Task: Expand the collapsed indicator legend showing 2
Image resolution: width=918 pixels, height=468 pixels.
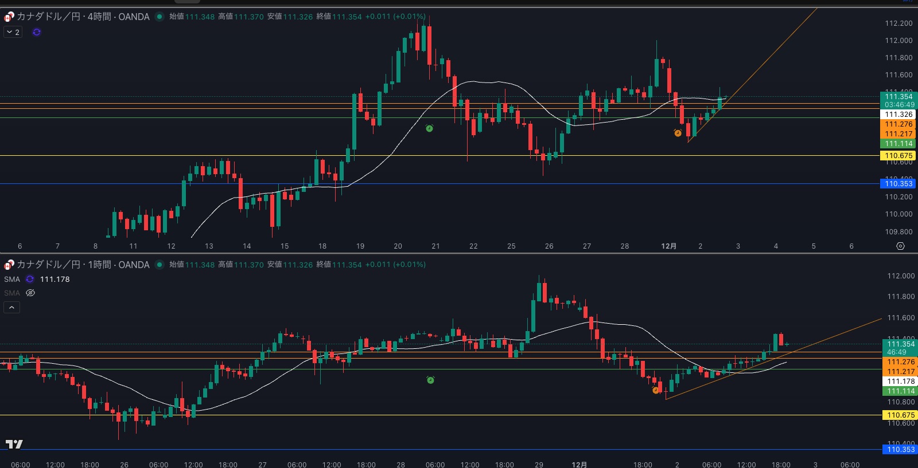Action: [x=13, y=32]
